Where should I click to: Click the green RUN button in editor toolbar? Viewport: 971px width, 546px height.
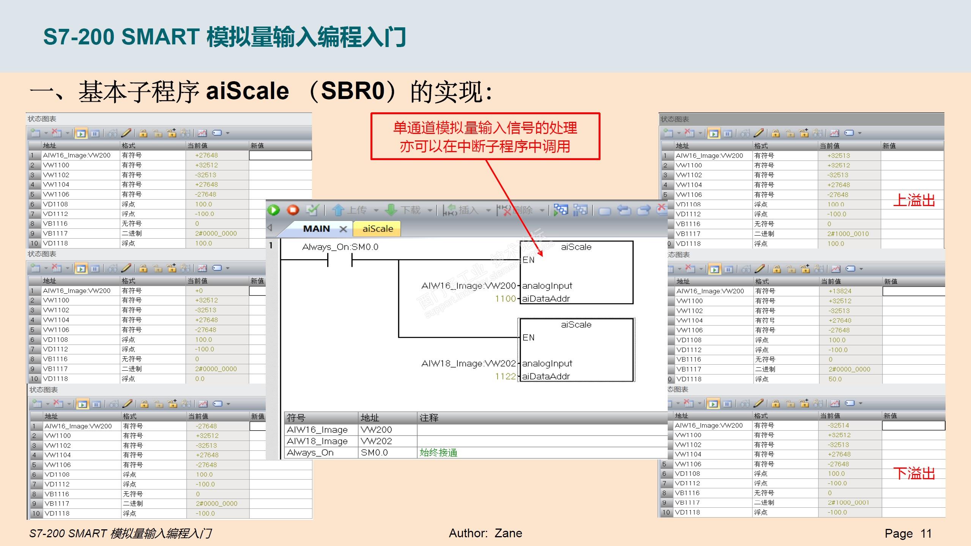[x=273, y=210]
